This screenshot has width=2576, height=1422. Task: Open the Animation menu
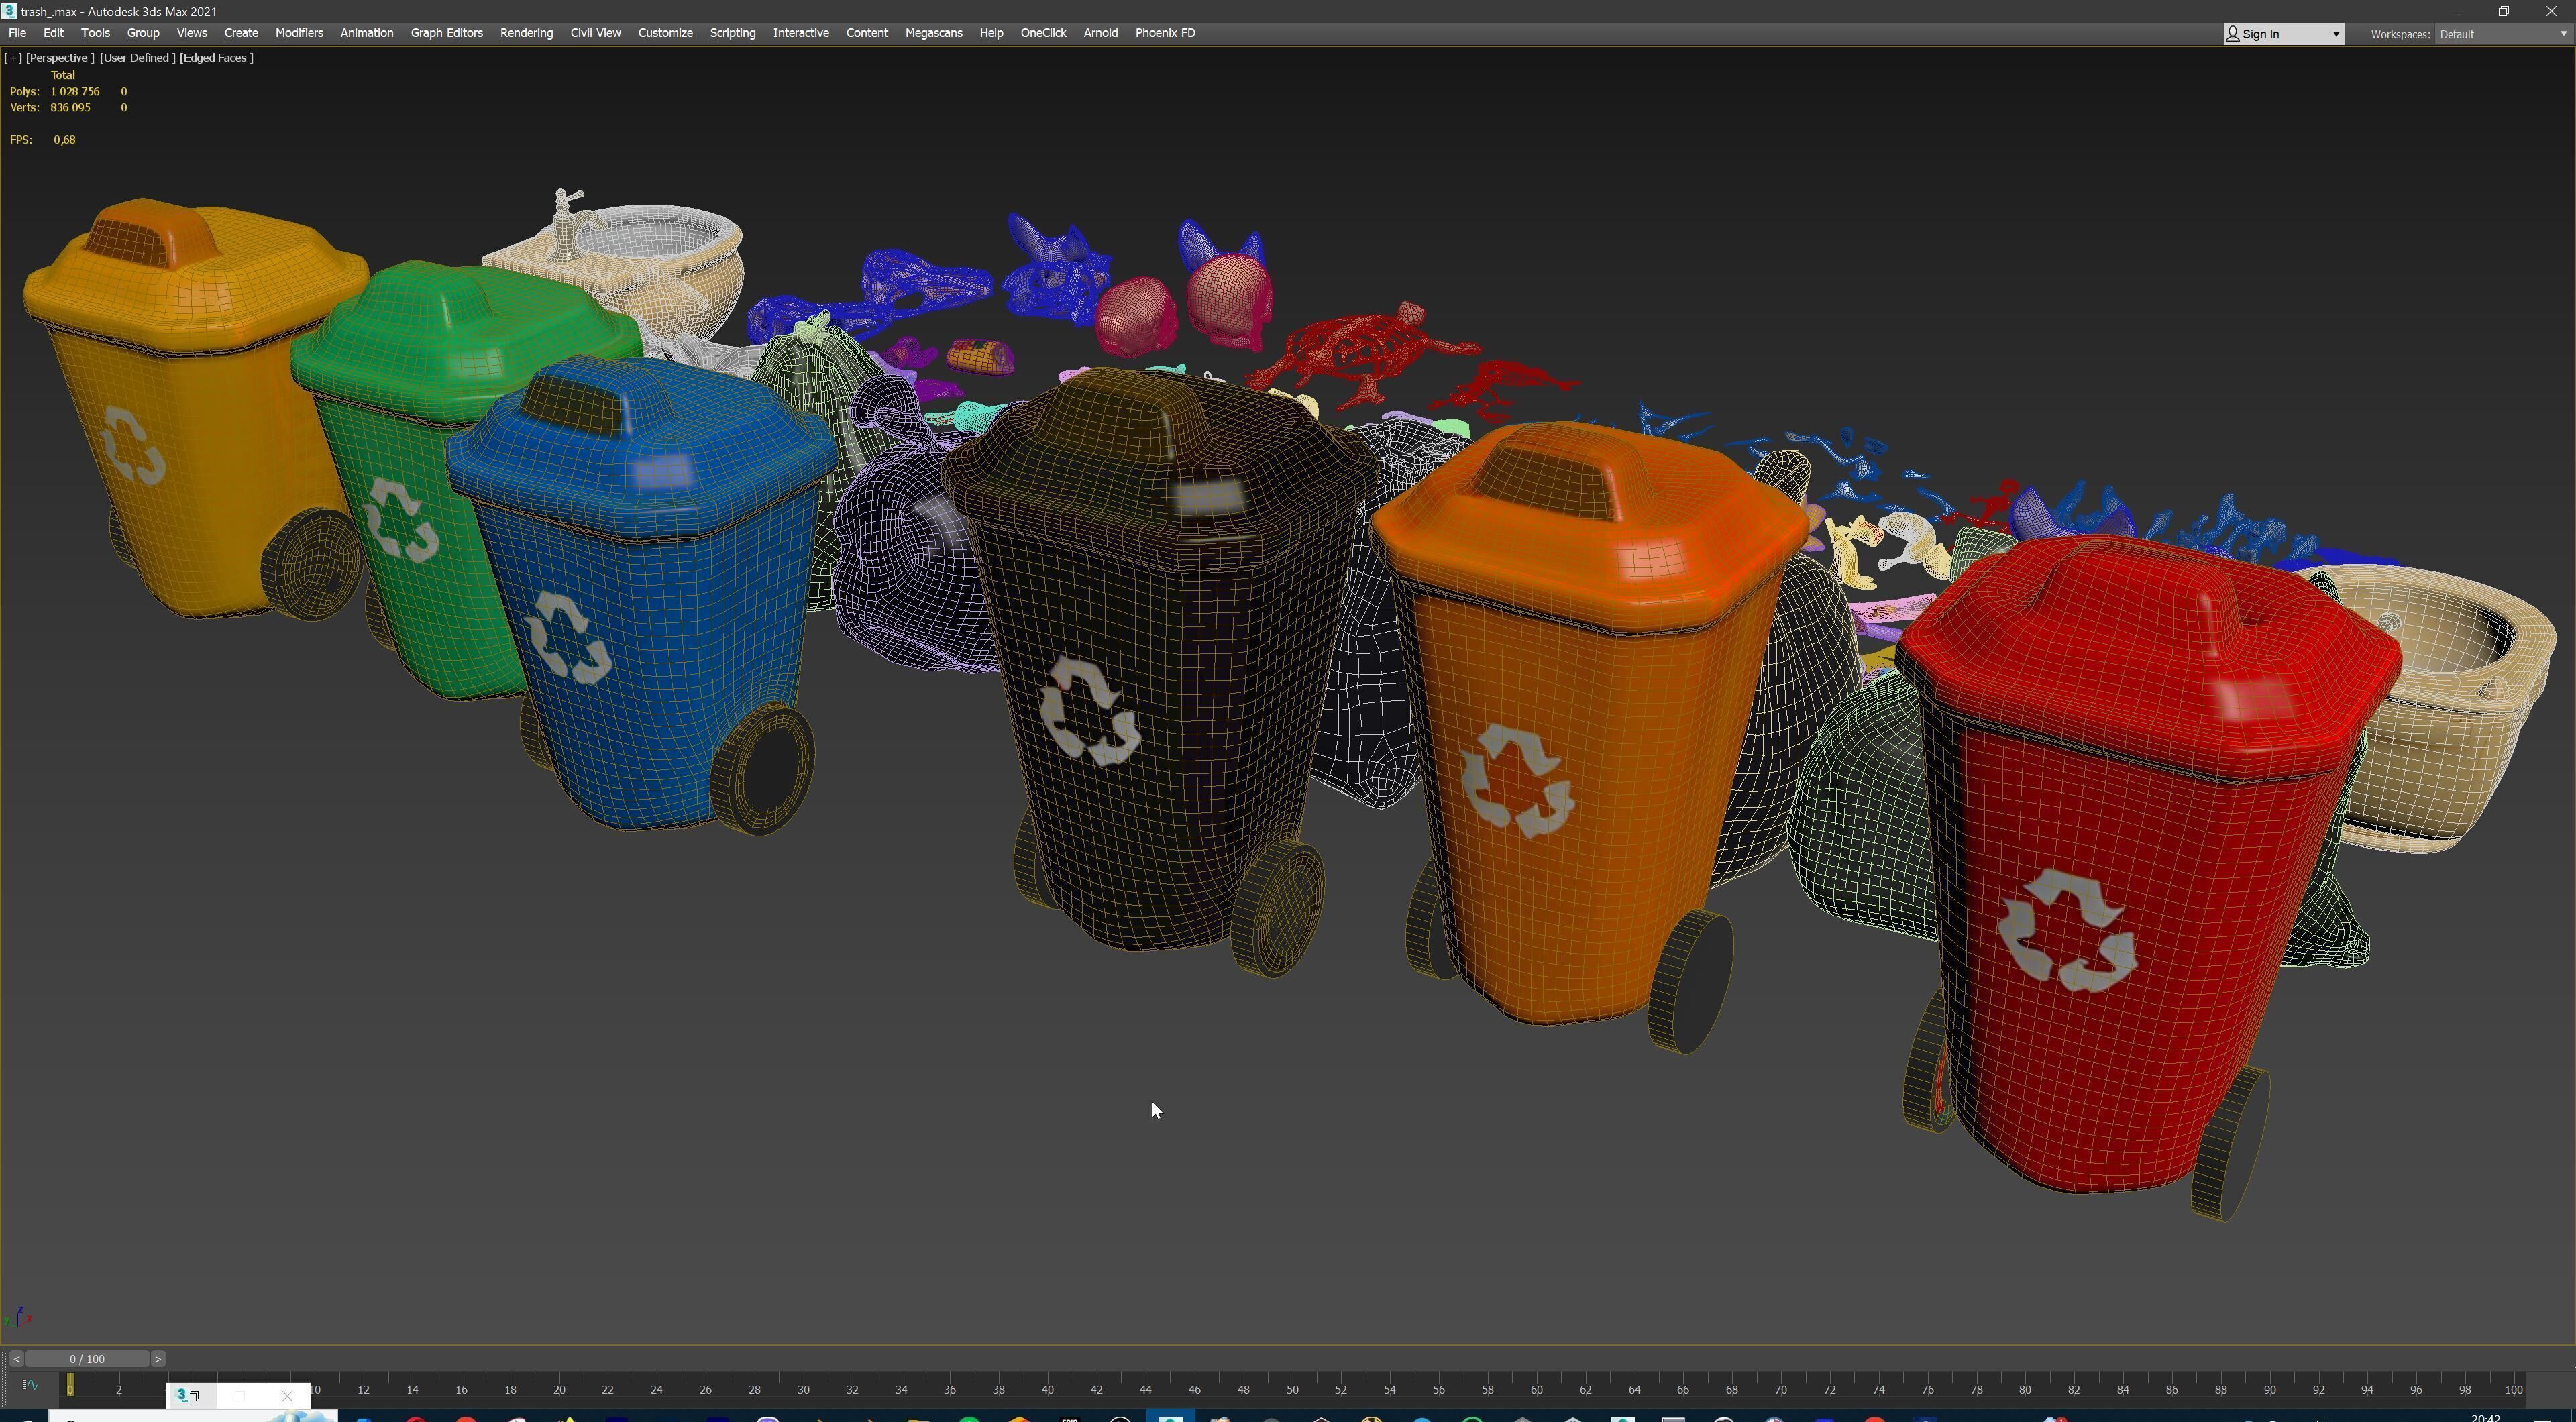click(x=366, y=33)
